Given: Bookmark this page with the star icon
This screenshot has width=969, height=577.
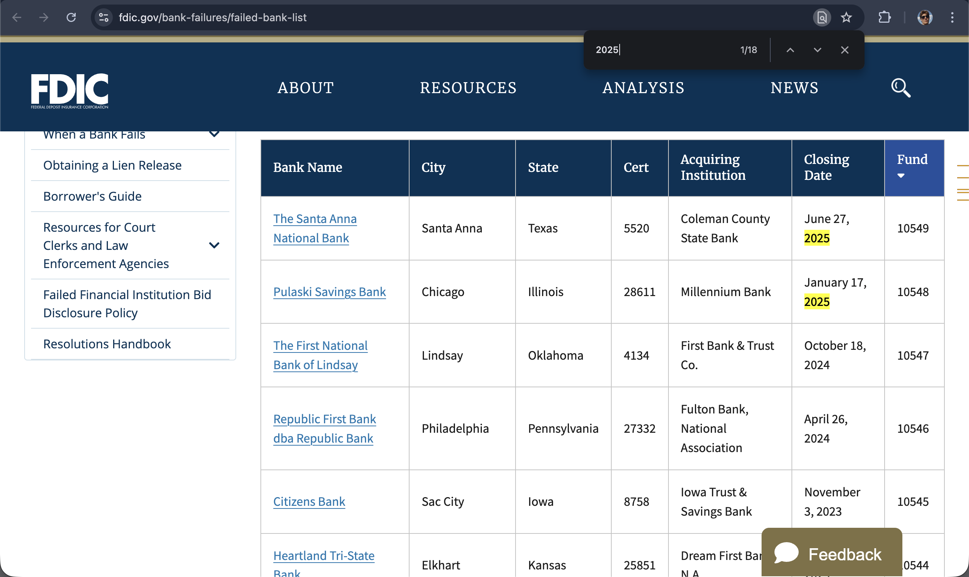Looking at the screenshot, I should [x=846, y=17].
